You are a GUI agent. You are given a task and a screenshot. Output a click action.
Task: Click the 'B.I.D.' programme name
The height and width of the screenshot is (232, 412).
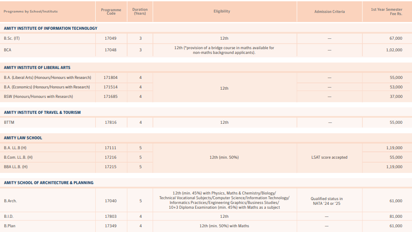[9, 216]
